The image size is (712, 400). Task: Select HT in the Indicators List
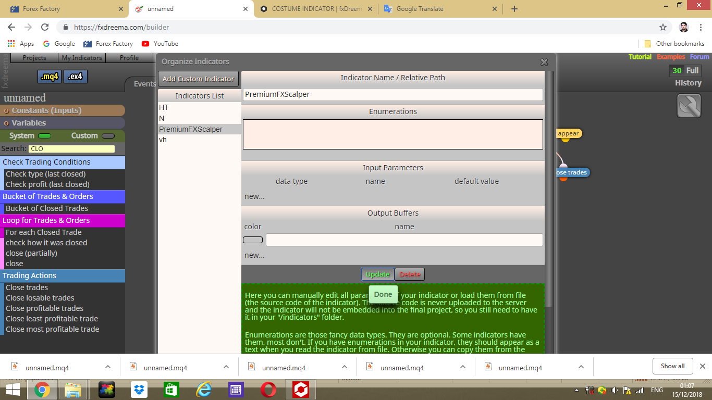click(x=200, y=107)
